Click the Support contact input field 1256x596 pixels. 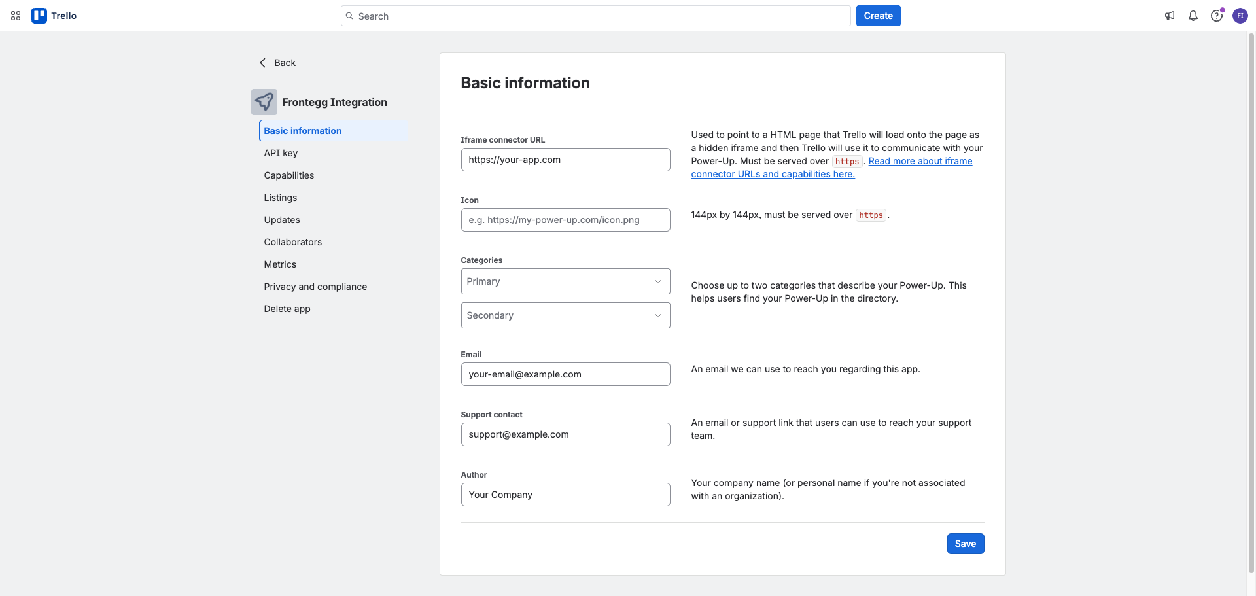point(565,434)
